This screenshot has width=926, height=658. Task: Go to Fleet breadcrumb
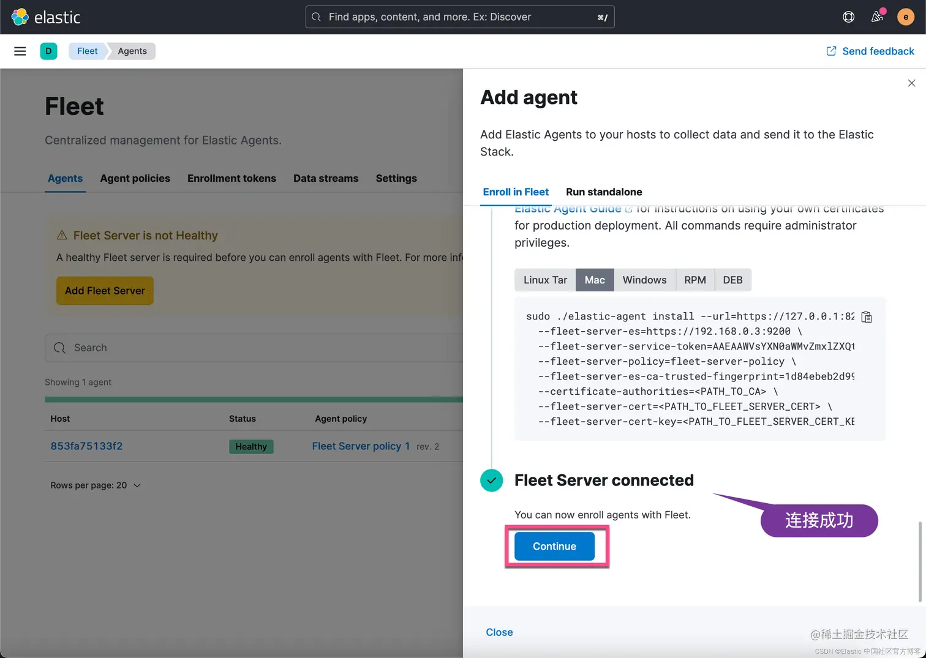pos(88,51)
